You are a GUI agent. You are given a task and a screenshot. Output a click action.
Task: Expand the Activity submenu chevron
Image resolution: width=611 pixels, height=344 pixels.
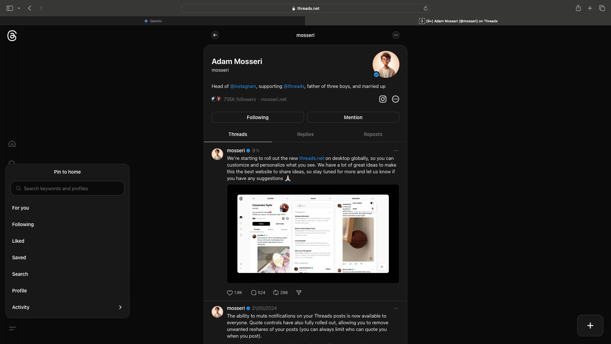pos(120,307)
